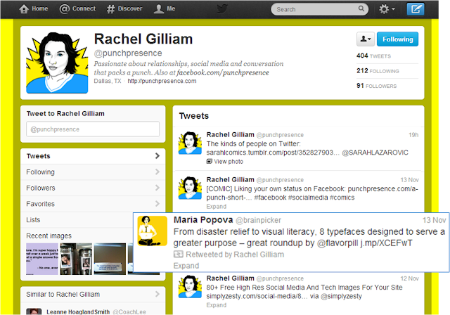Open the #socialmedia hashtag
This screenshot has height=315, width=450.
[308, 198]
